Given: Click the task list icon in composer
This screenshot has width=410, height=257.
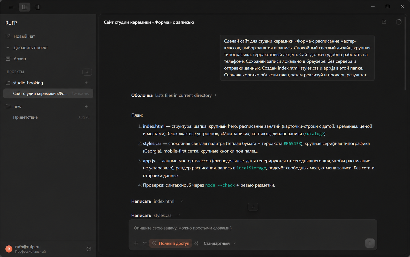Looking at the screenshot, I should point(145,243).
